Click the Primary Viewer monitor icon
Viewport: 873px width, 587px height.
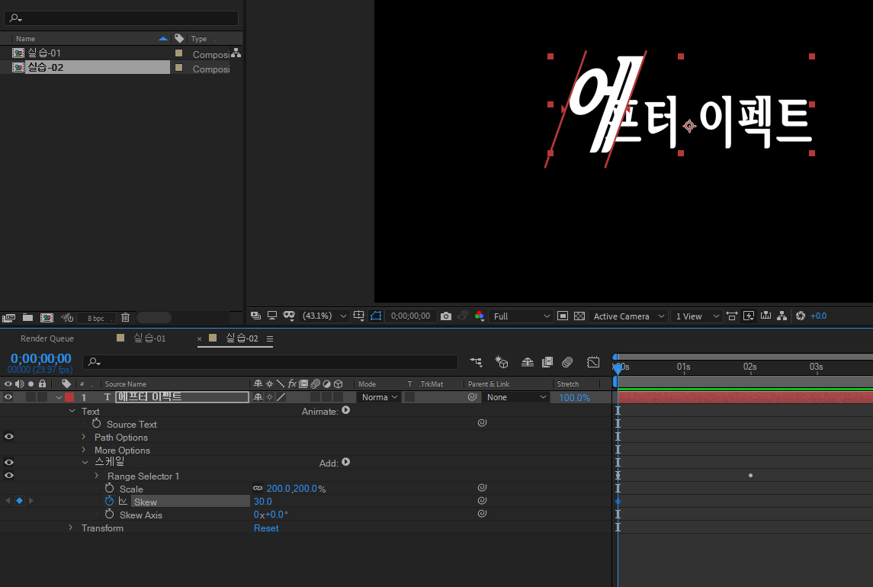click(272, 316)
